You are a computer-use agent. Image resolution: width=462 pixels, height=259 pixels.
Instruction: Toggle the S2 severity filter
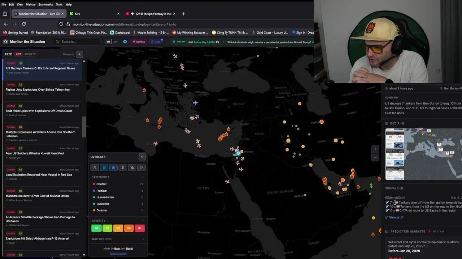click(107, 228)
